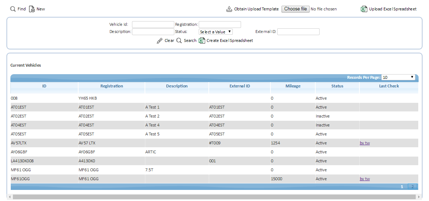Click the Inactive status for AT02EST

pos(322,116)
